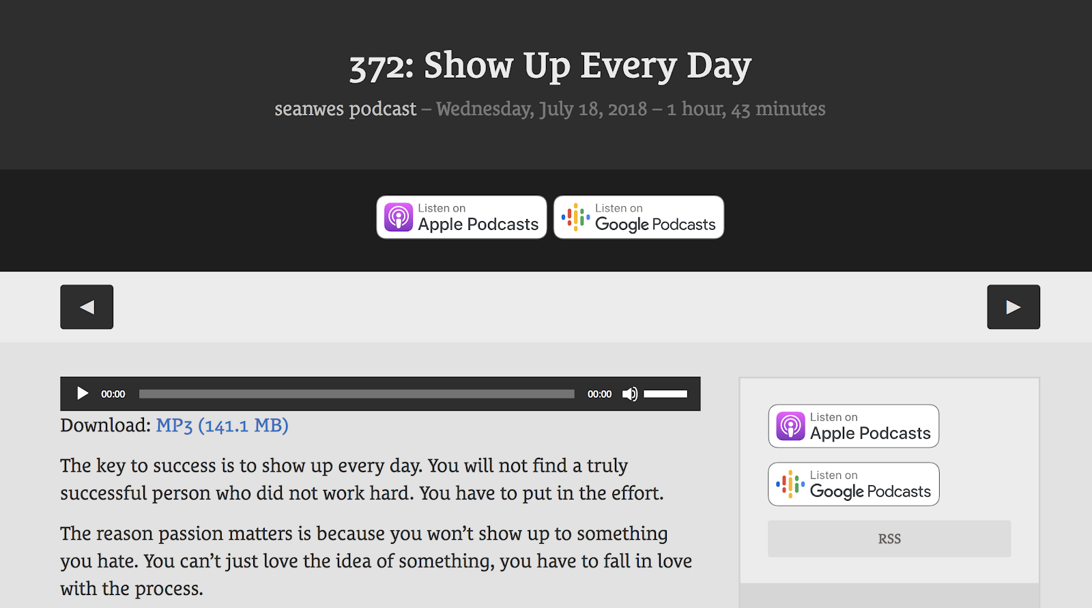Go to next episode with right arrow

coord(1013,307)
